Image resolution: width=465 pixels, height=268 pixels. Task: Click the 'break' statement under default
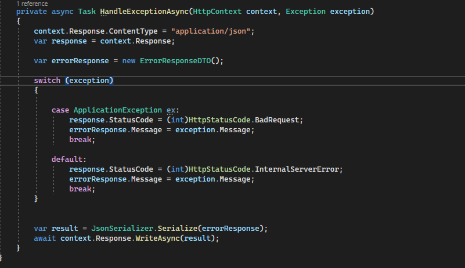pos(80,189)
